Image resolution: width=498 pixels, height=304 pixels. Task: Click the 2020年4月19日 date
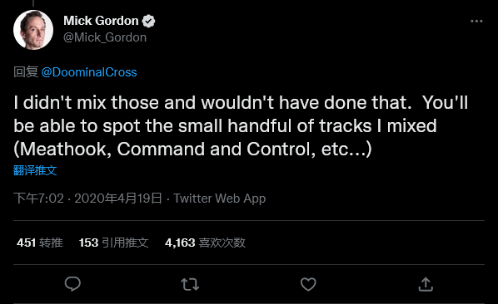tap(118, 199)
